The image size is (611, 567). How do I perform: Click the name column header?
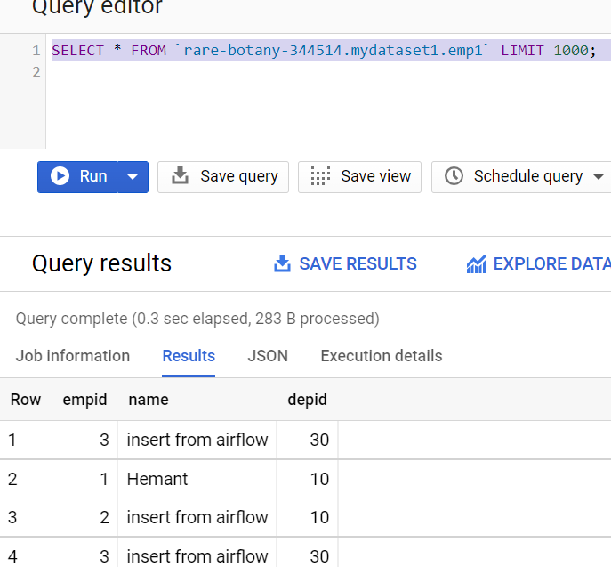coord(149,400)
